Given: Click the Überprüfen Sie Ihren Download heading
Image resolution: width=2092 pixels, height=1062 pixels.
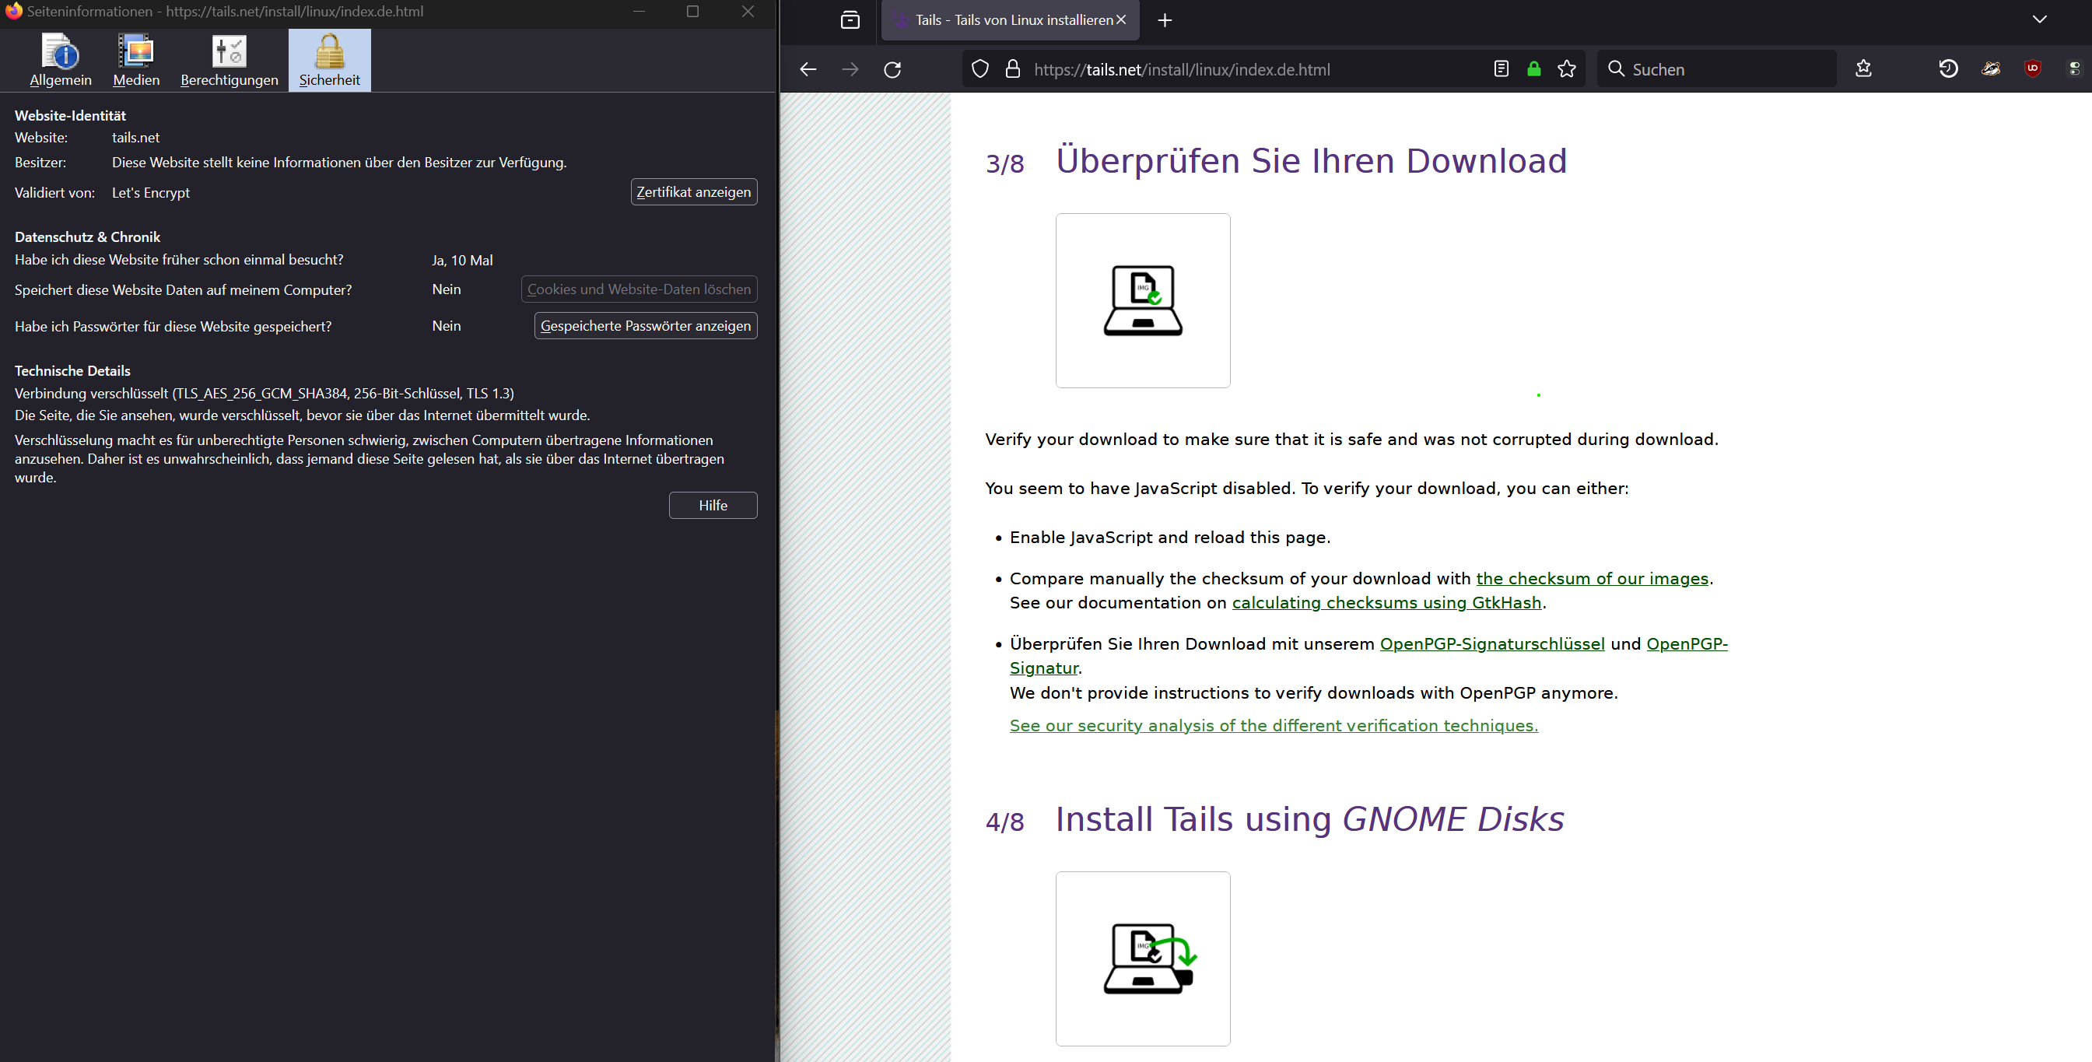Looking at the screenshot, I should tap(1311, 161).
